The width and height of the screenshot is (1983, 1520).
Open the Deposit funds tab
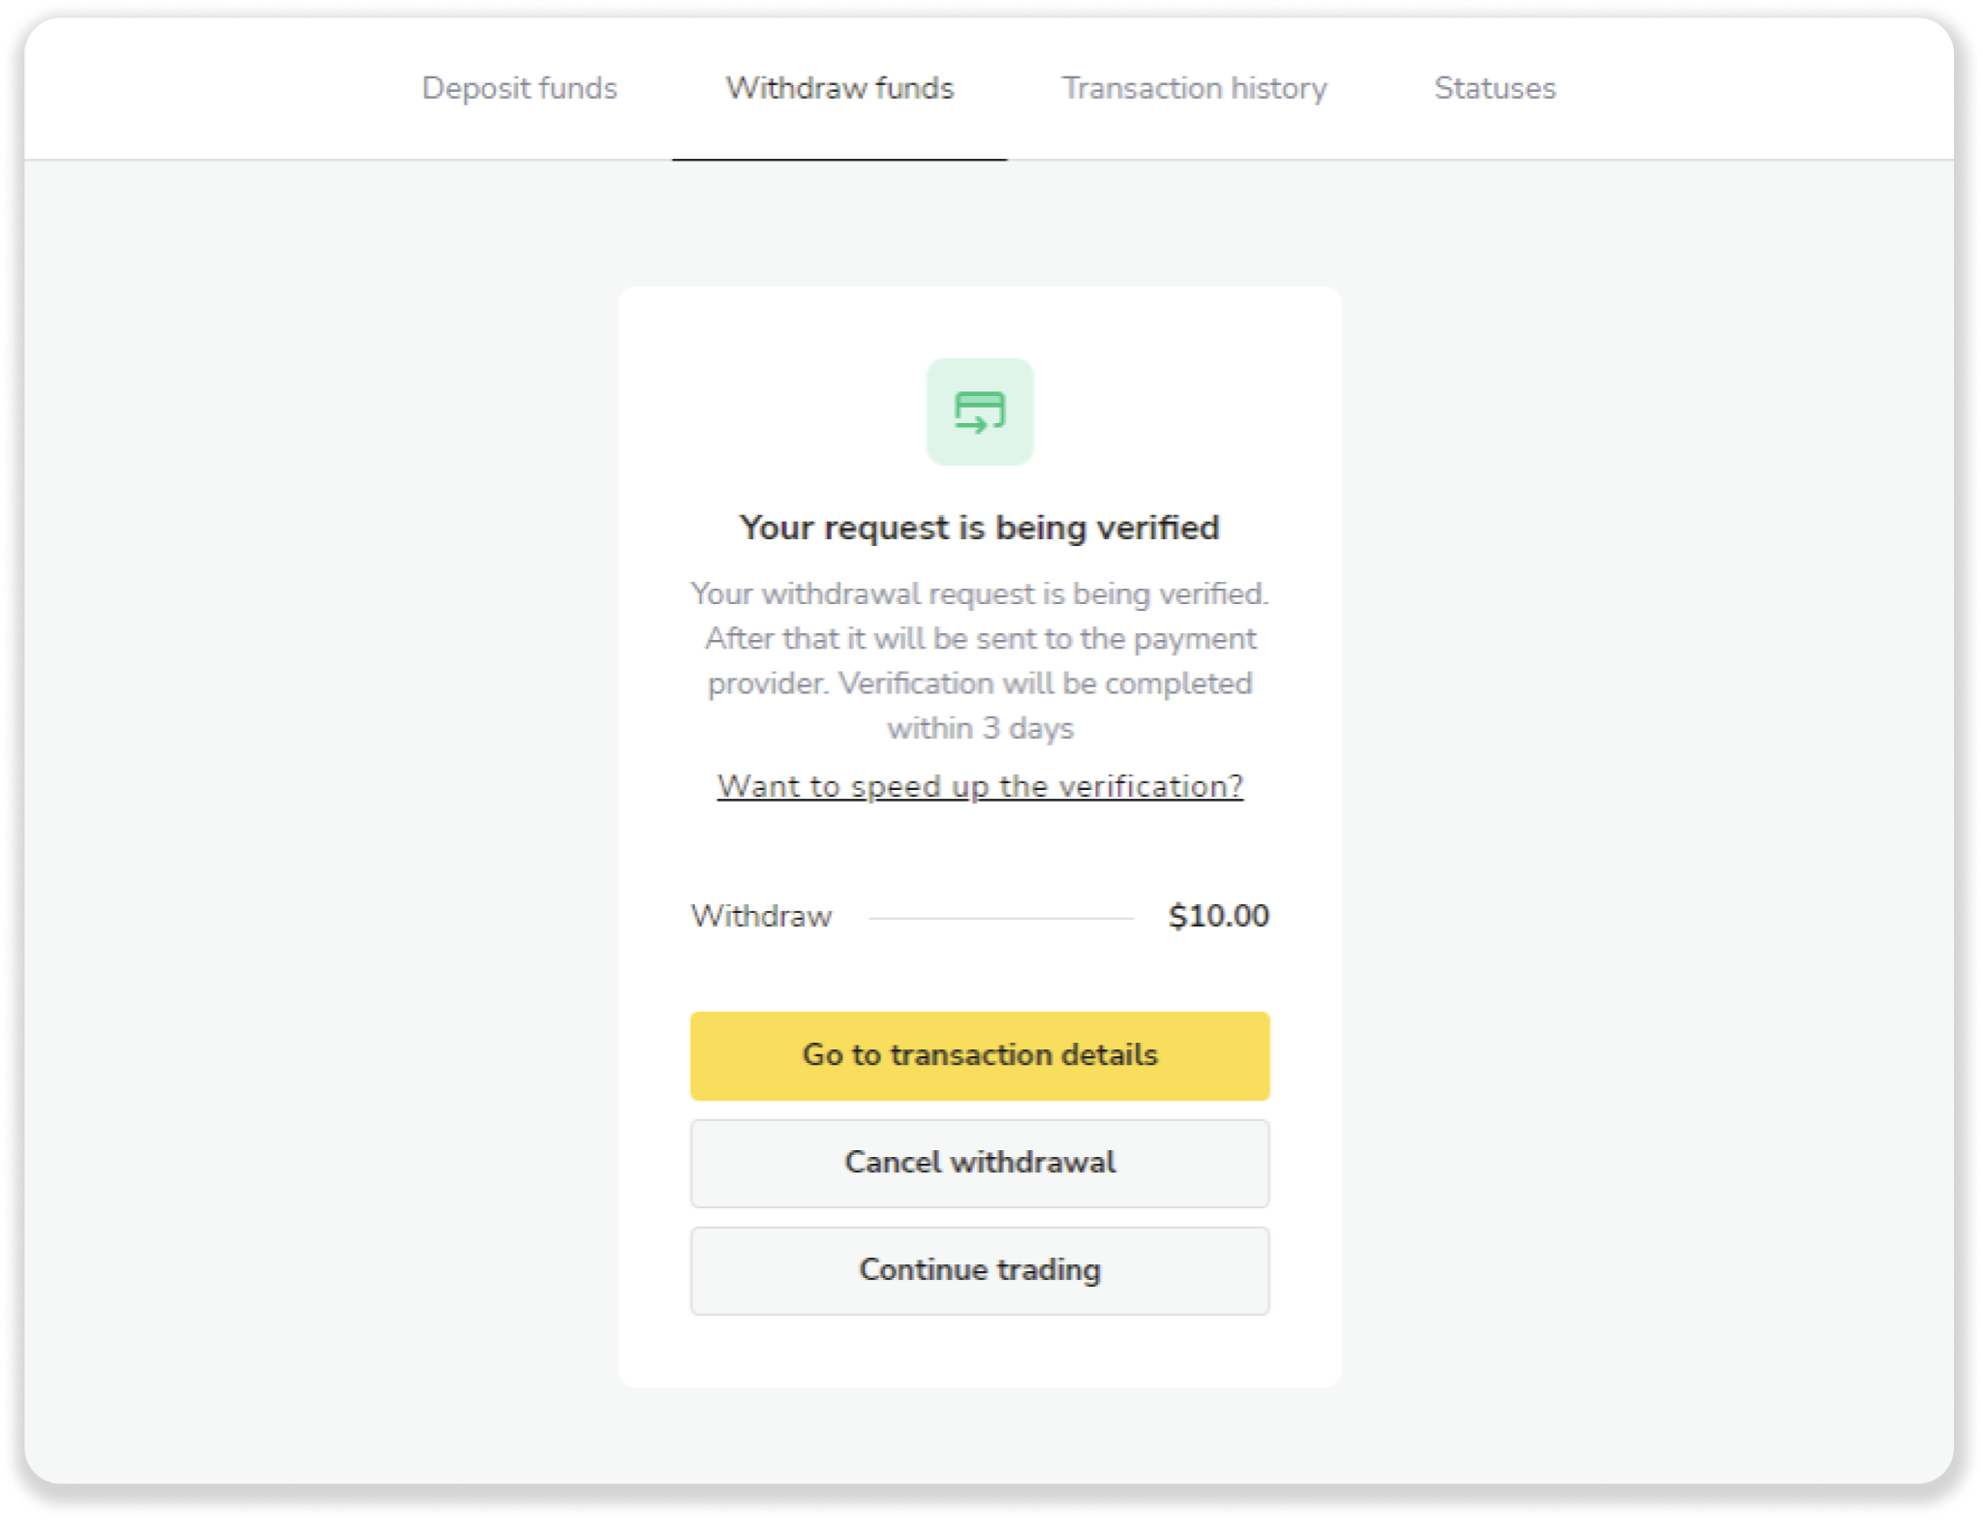tap(519, 88)
